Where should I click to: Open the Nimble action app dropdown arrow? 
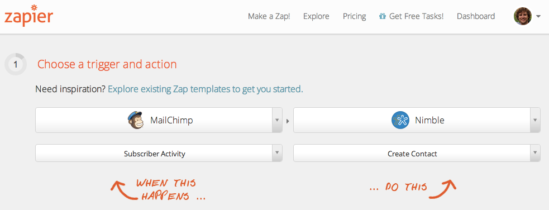[535, 120]
